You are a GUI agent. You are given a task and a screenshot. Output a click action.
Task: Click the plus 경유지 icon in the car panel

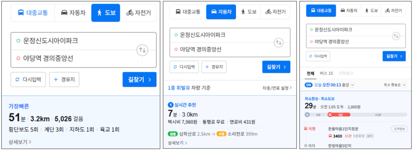tap(207, 67)
